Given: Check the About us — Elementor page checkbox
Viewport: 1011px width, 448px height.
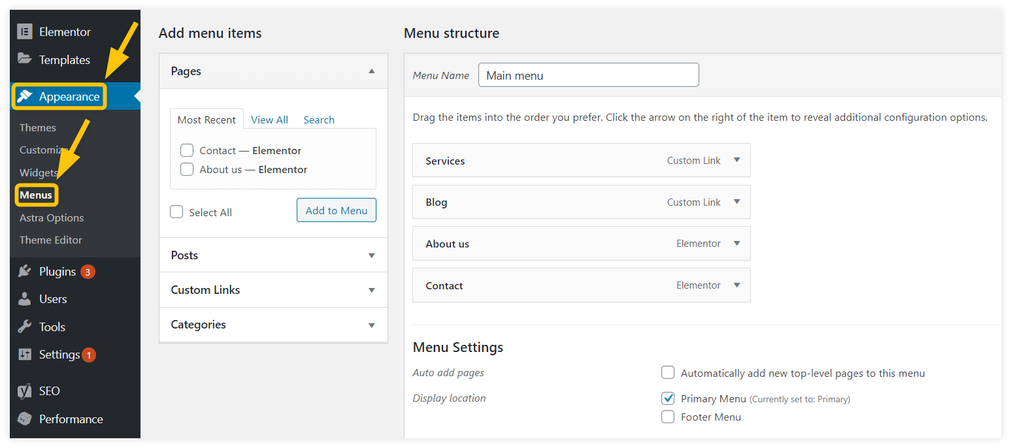Looking at the screenshot, I should click(187, 169).
